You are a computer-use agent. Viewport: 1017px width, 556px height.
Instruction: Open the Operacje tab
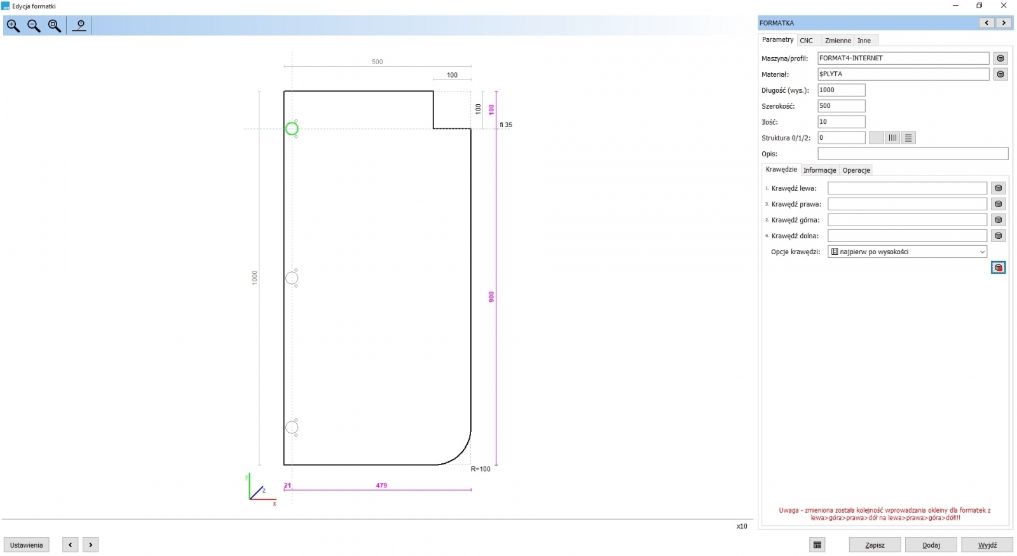pos(856,170)
